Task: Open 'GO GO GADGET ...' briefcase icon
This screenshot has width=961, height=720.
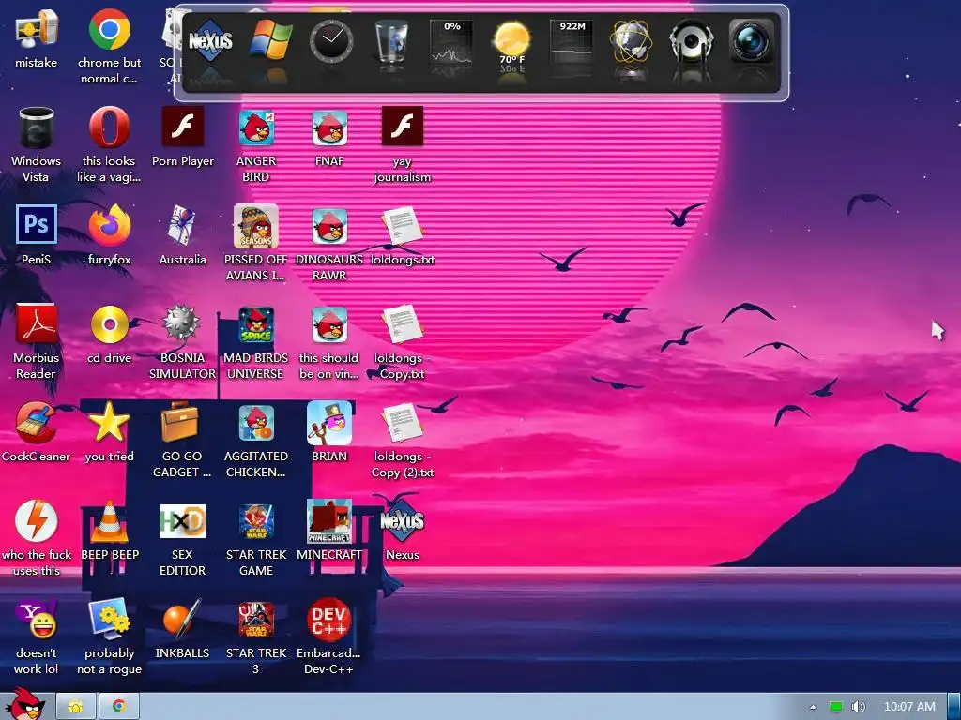Action: click(x=182, y=421)
